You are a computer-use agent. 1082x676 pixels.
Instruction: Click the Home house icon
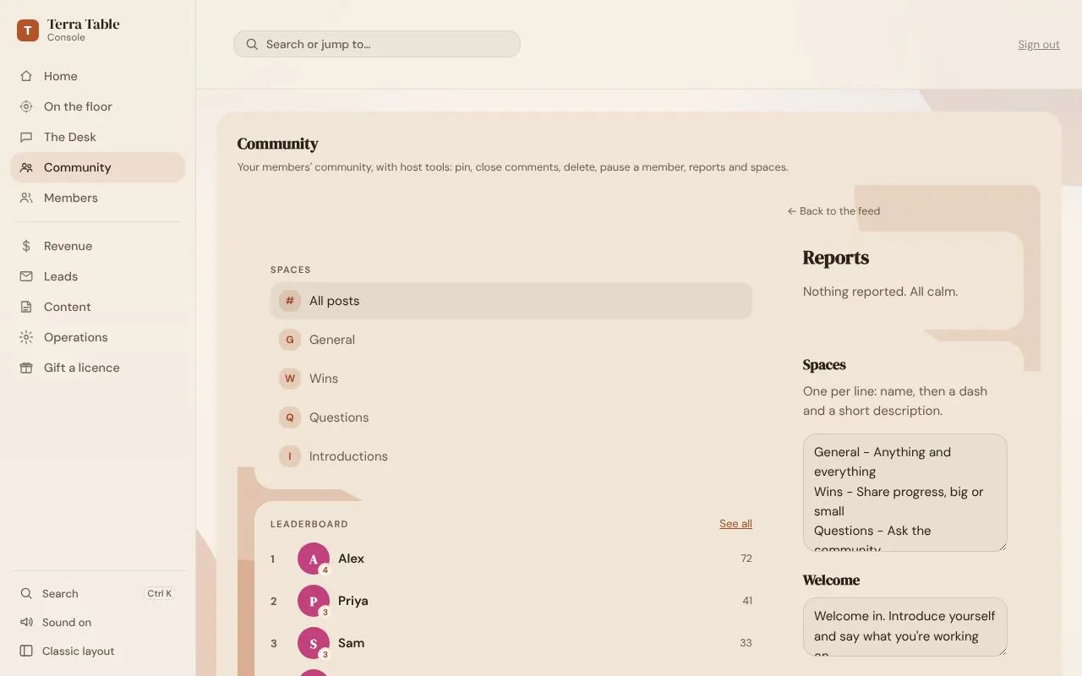point(26,76)
